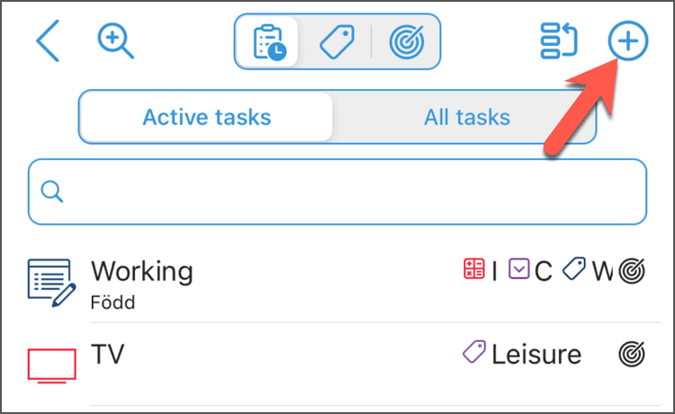Select the All tasks tab

click(466, 117)
